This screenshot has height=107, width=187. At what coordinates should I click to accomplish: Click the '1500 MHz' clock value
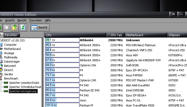coord(117,105)
